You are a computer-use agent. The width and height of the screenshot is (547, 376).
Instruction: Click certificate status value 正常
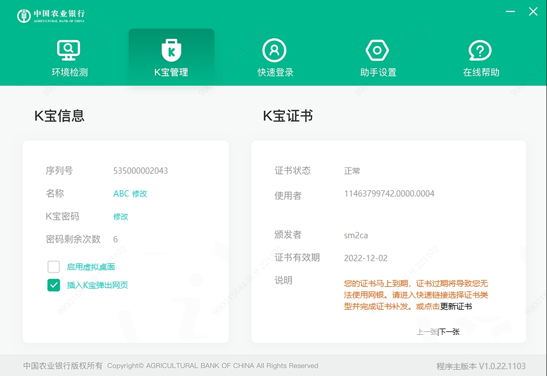[x=352, y=170]
